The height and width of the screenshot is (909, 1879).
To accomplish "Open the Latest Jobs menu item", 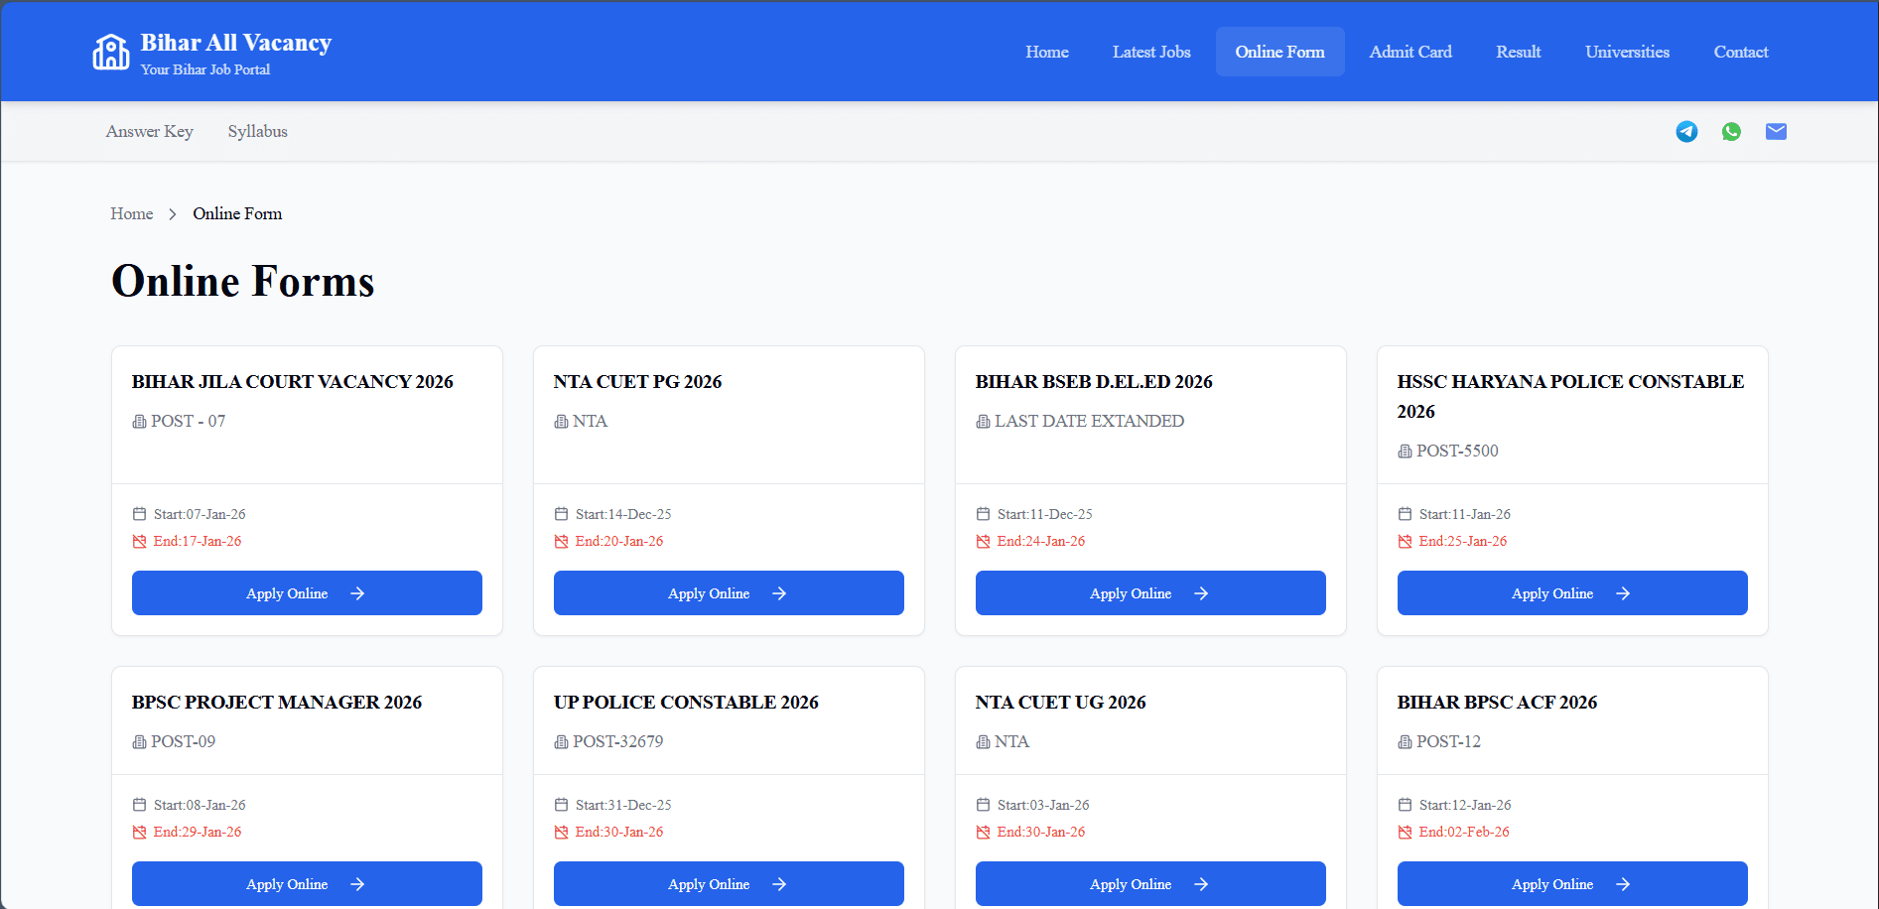I will [x=1150, y=52].
